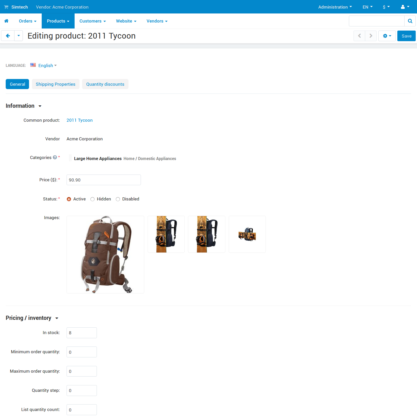Screen dimensions: 417x418
Task: Collapse the Information section
Action: [24, 106]
